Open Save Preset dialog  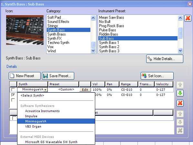58,76
